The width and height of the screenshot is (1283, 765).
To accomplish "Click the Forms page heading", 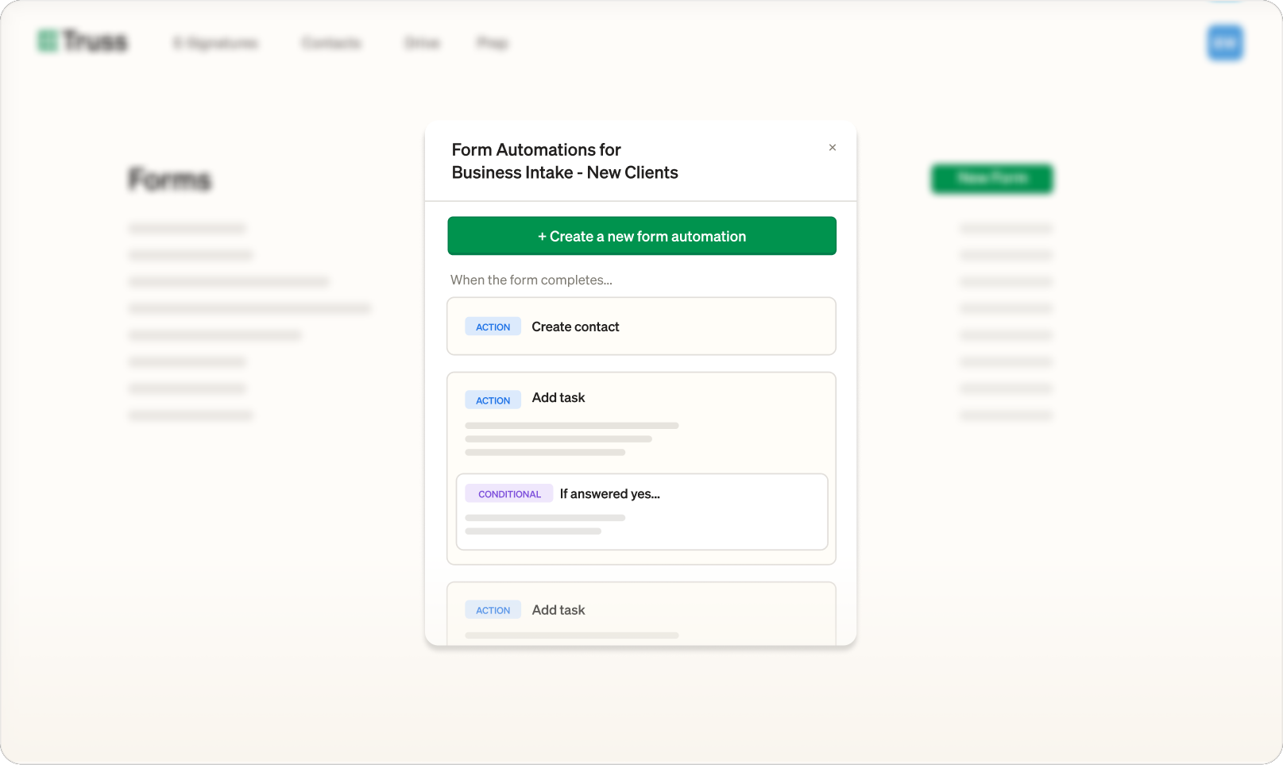I will (x=170, y=180).
